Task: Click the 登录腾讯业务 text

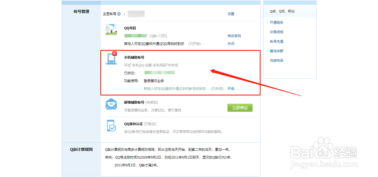Action: [x=154, y=81]
